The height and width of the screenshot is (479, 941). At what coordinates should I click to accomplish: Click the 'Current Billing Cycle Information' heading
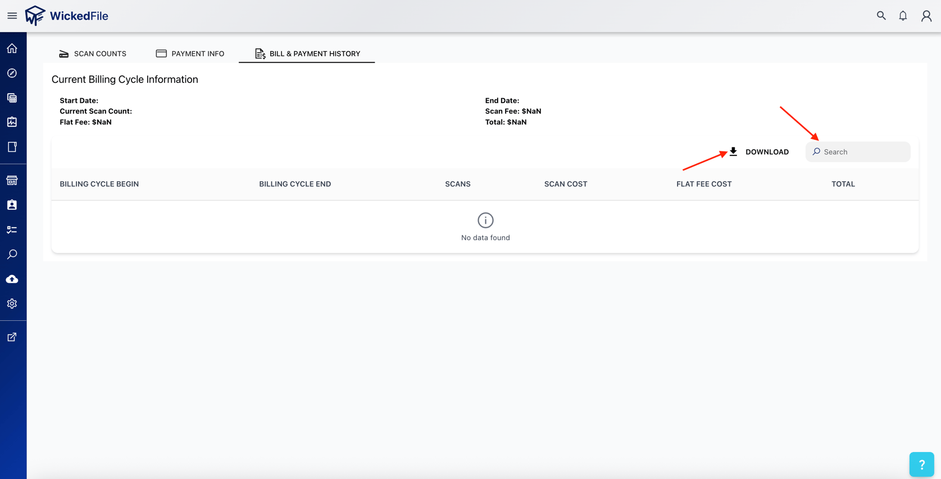click(x=125, y=80)
